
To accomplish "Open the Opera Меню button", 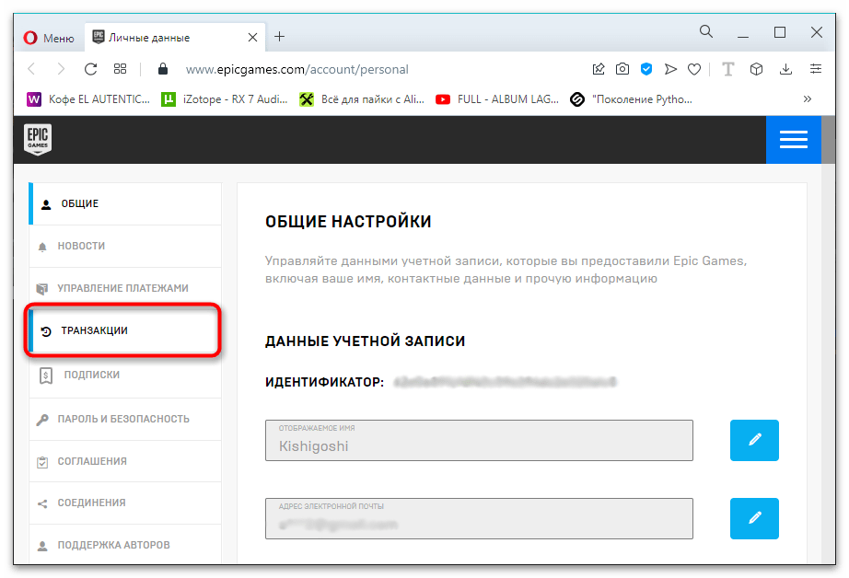I will point(49,38).
